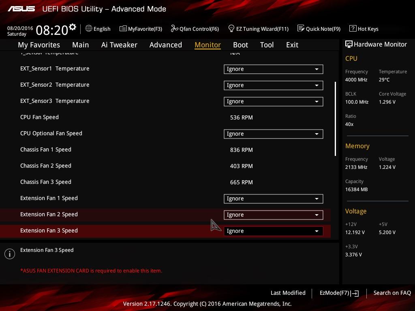The image size is (415, 311).
Task: Click the 836 RPM value
Action: pyautogui.click(x=242, y=150)
